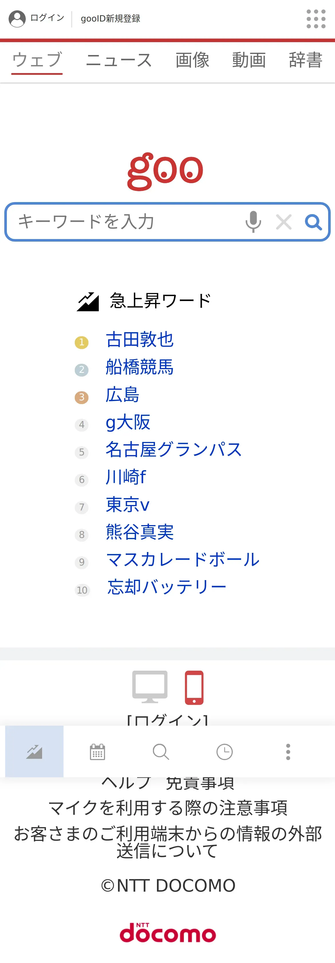The image size is (335, 963).
Task: Open trending word 古田敦也
Action: click(x=140, y=339)
